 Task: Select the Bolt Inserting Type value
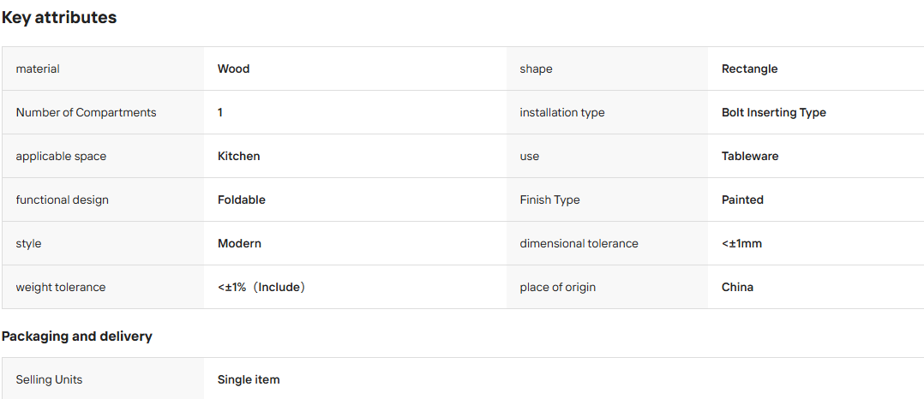pos(774,112)
